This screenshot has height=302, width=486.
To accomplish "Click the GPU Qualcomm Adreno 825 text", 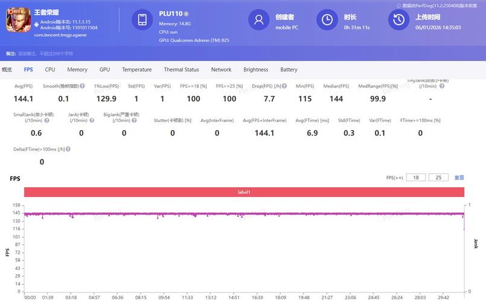I will point(194,40).
